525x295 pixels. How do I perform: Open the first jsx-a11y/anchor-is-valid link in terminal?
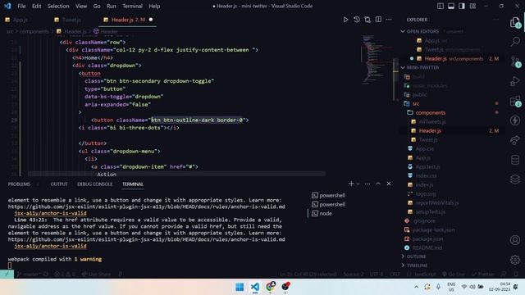(x=50, y=213)
